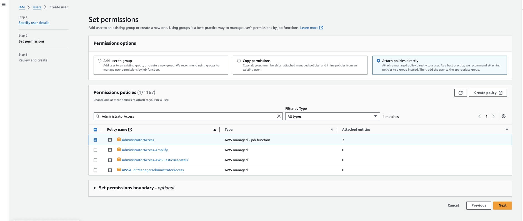Click the Policy name external link icon

pyautogui.click(x=130, y=130)
